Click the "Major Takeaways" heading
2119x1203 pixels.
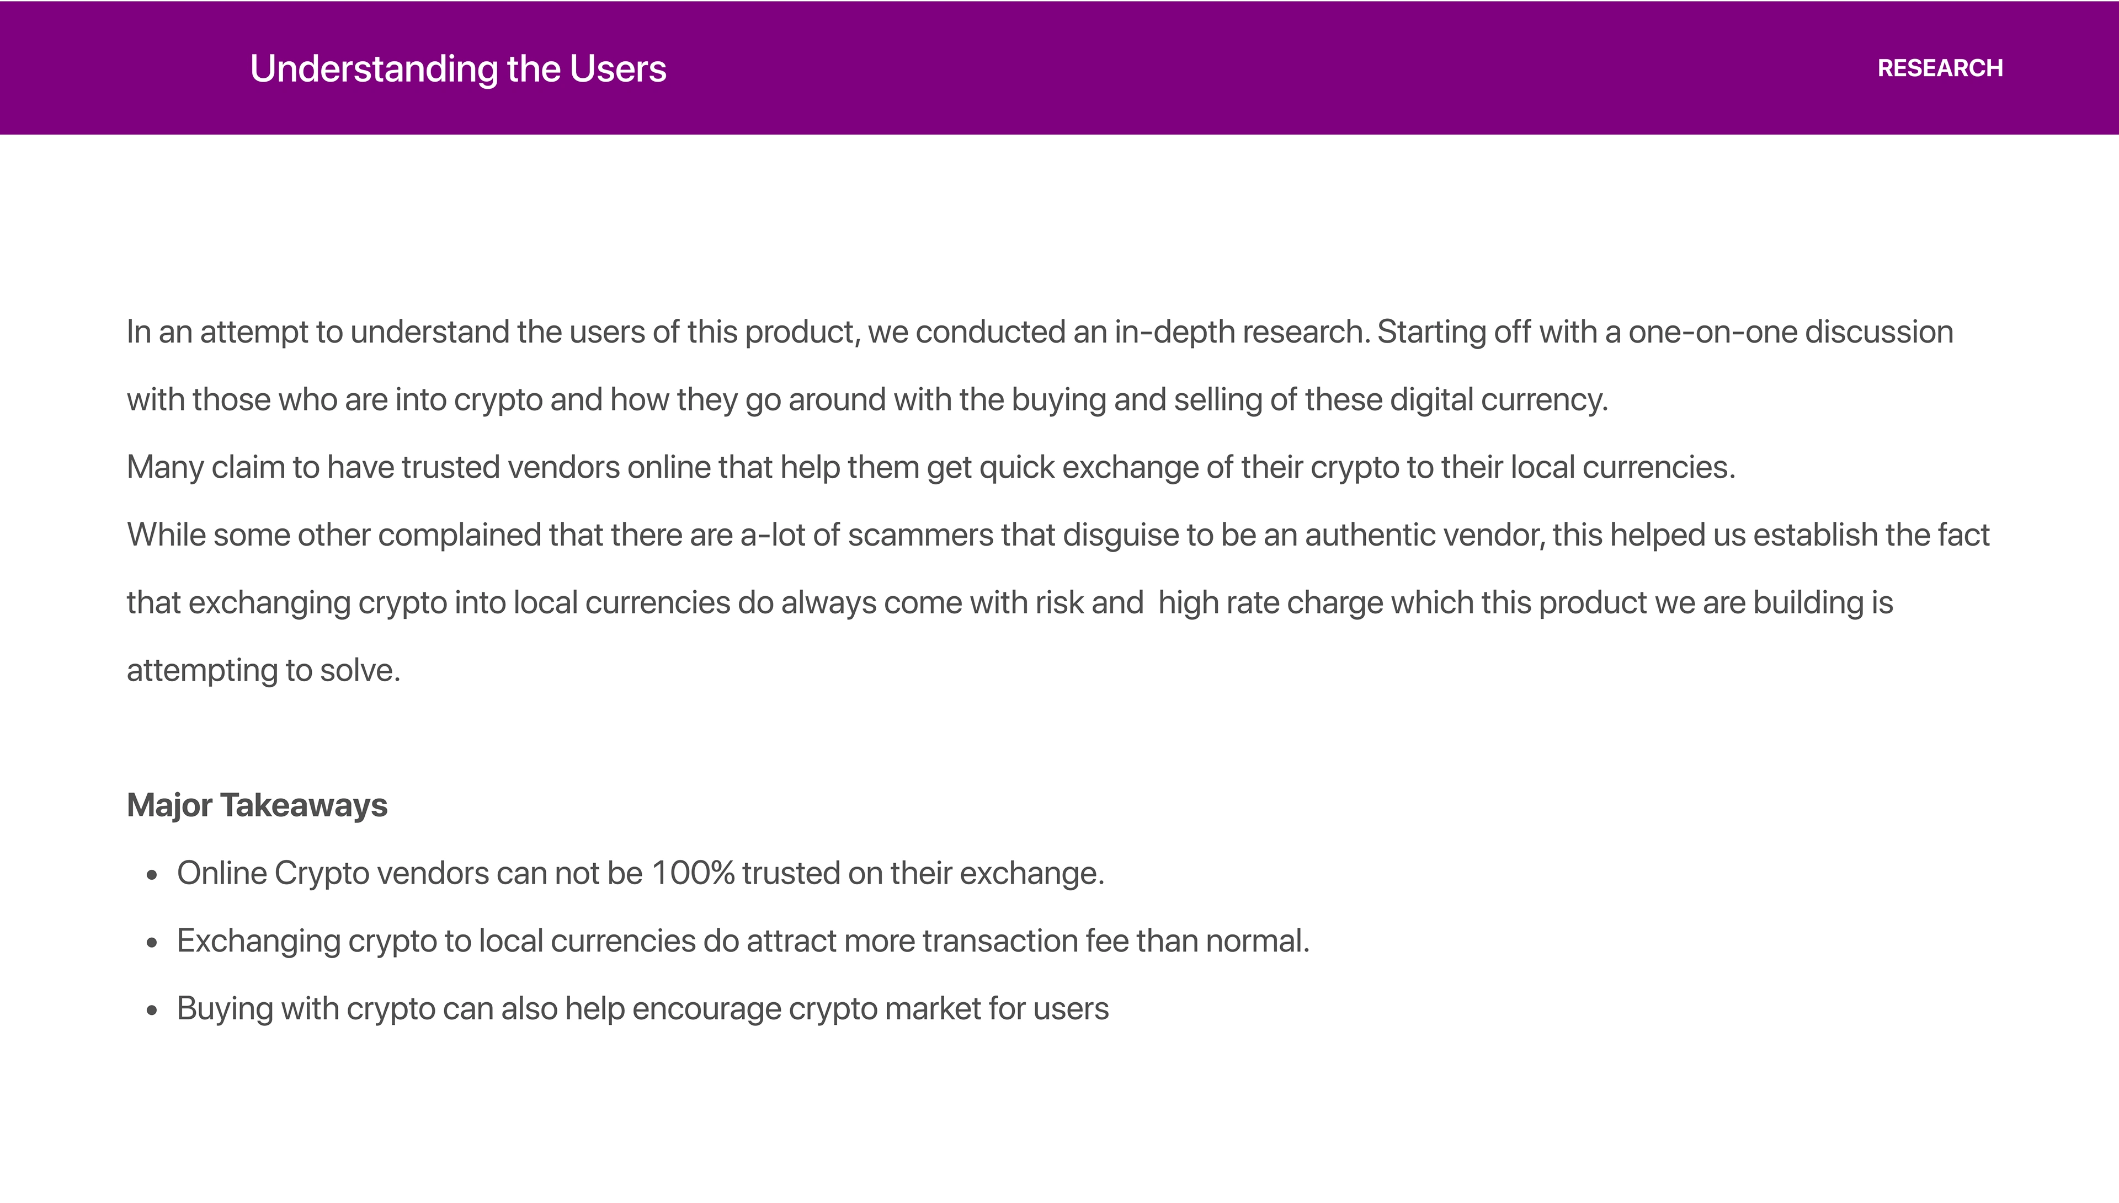[x=257, y=805]
